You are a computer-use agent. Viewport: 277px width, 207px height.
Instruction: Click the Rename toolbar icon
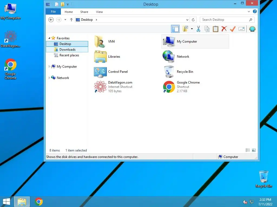[x=242, y=29]
